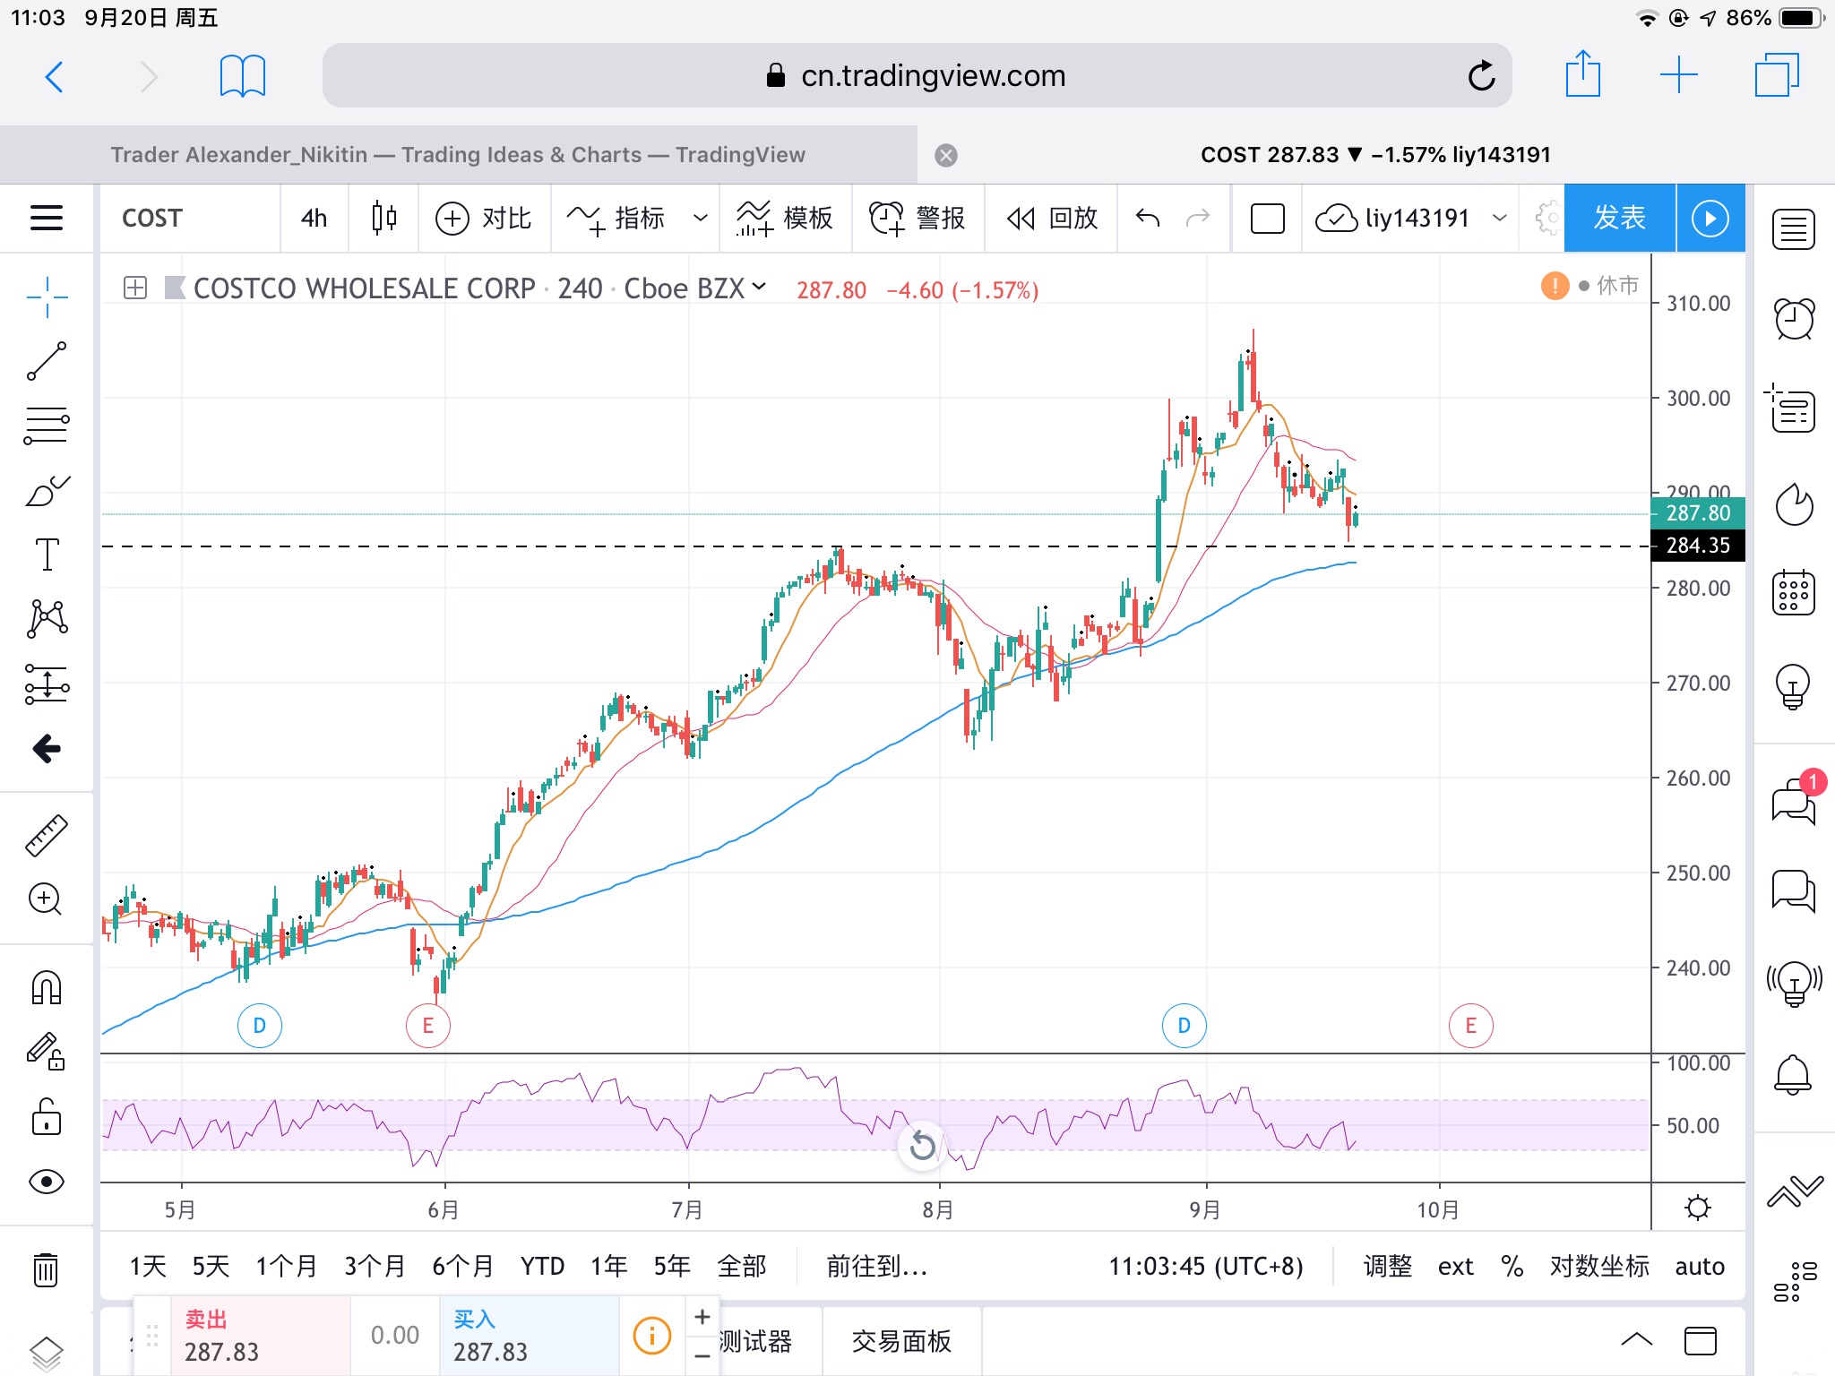Undo the last chart action
This screenshot has width=1835, height=1376.
tap(1148, 218)
